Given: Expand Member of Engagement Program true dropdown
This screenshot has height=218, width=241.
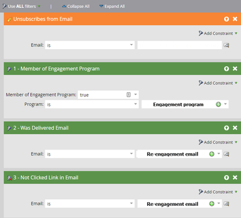Looking at the screenshot, I should click(135, 94).
